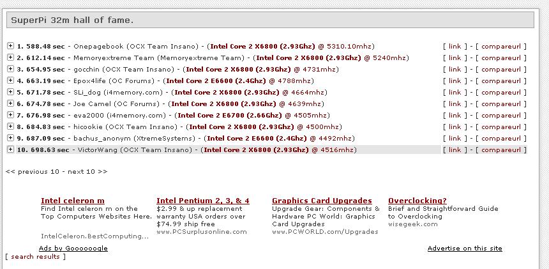Viewport: 549px width, 269px height.
Task: Open the link for bachus_anonym's result
Action: point(455,139)
